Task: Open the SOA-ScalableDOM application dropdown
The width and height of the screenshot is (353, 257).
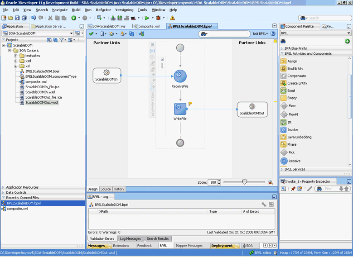Action: [x=71, y=33]
